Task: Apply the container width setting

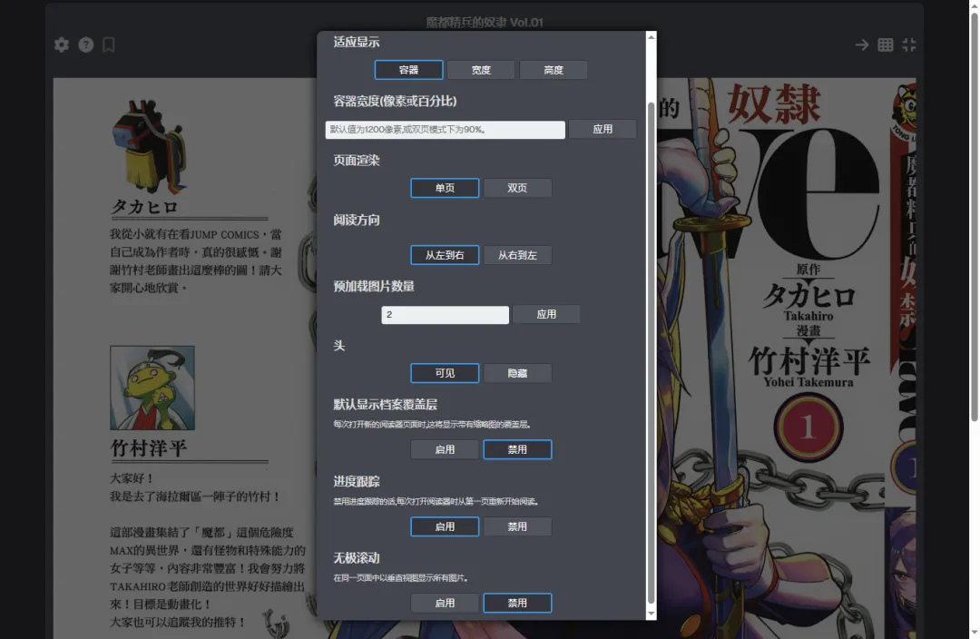Action: click(x=603, y=130)
